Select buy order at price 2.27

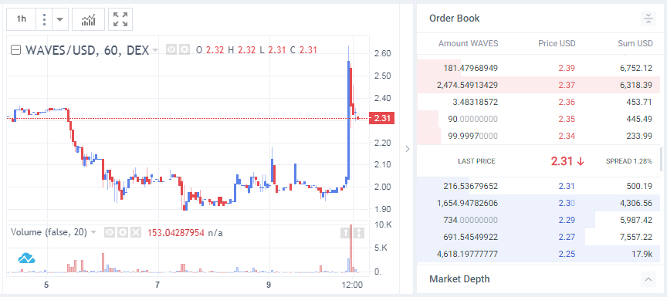point(538,237)
